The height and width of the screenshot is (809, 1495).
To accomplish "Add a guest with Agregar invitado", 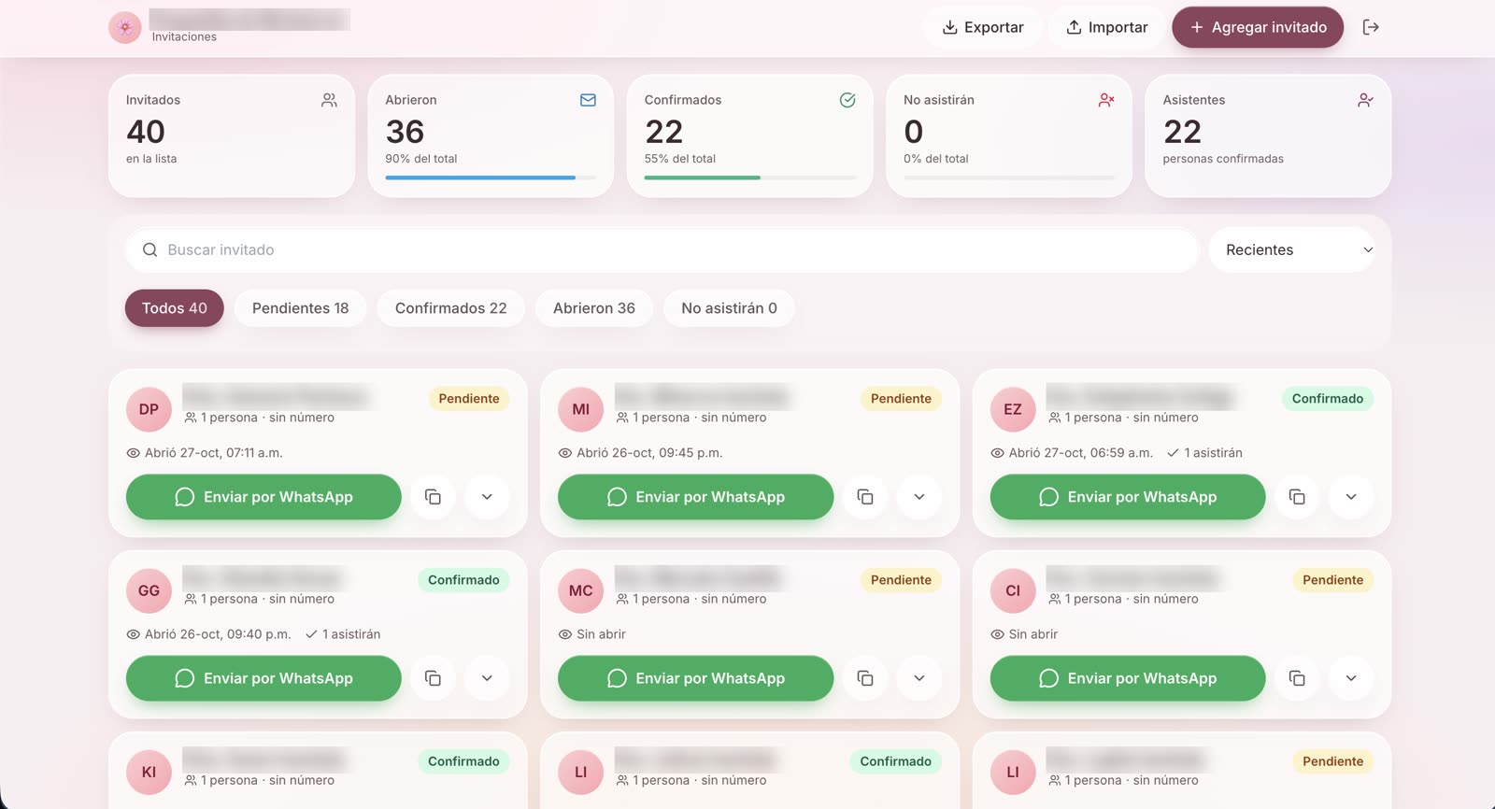I will point(1258,27).
